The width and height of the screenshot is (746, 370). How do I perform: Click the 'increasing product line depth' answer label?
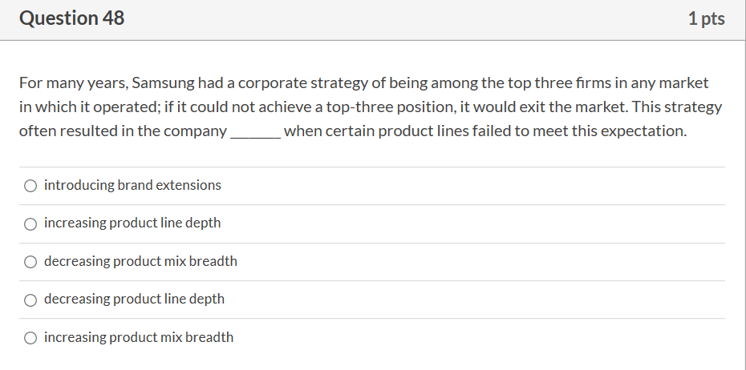pos(132,223)
